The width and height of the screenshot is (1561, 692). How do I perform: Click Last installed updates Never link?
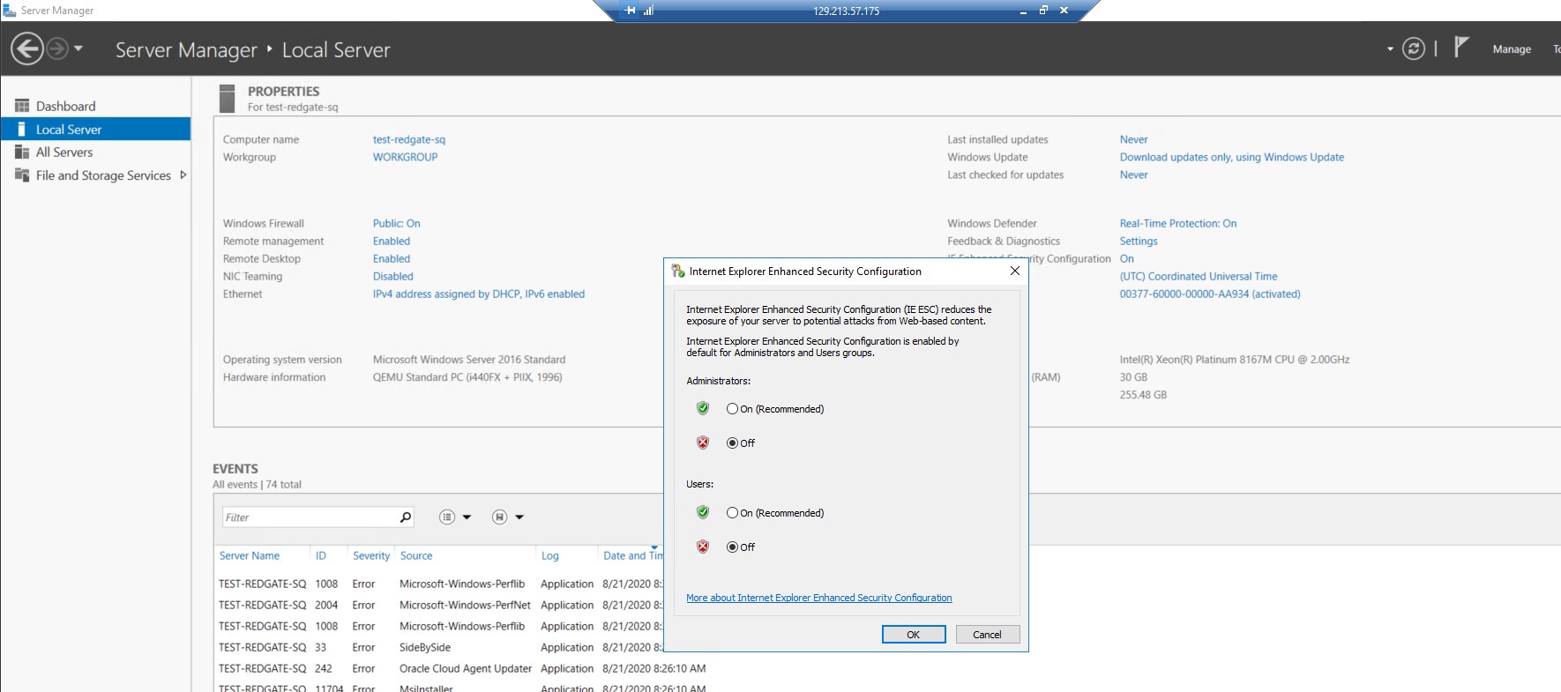click(1134, 139)
